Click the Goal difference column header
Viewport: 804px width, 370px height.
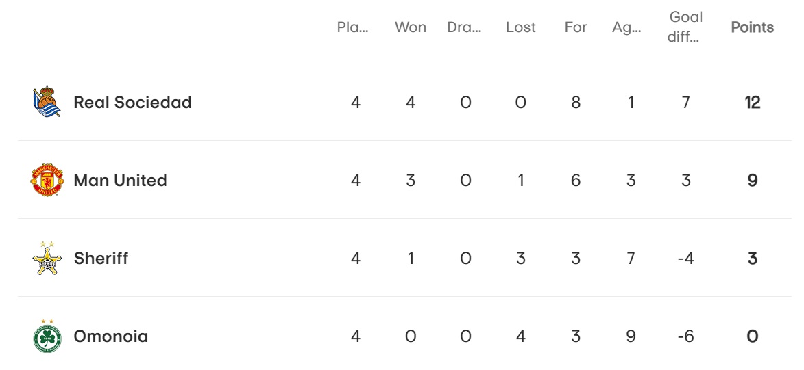[x=685, y=27]
